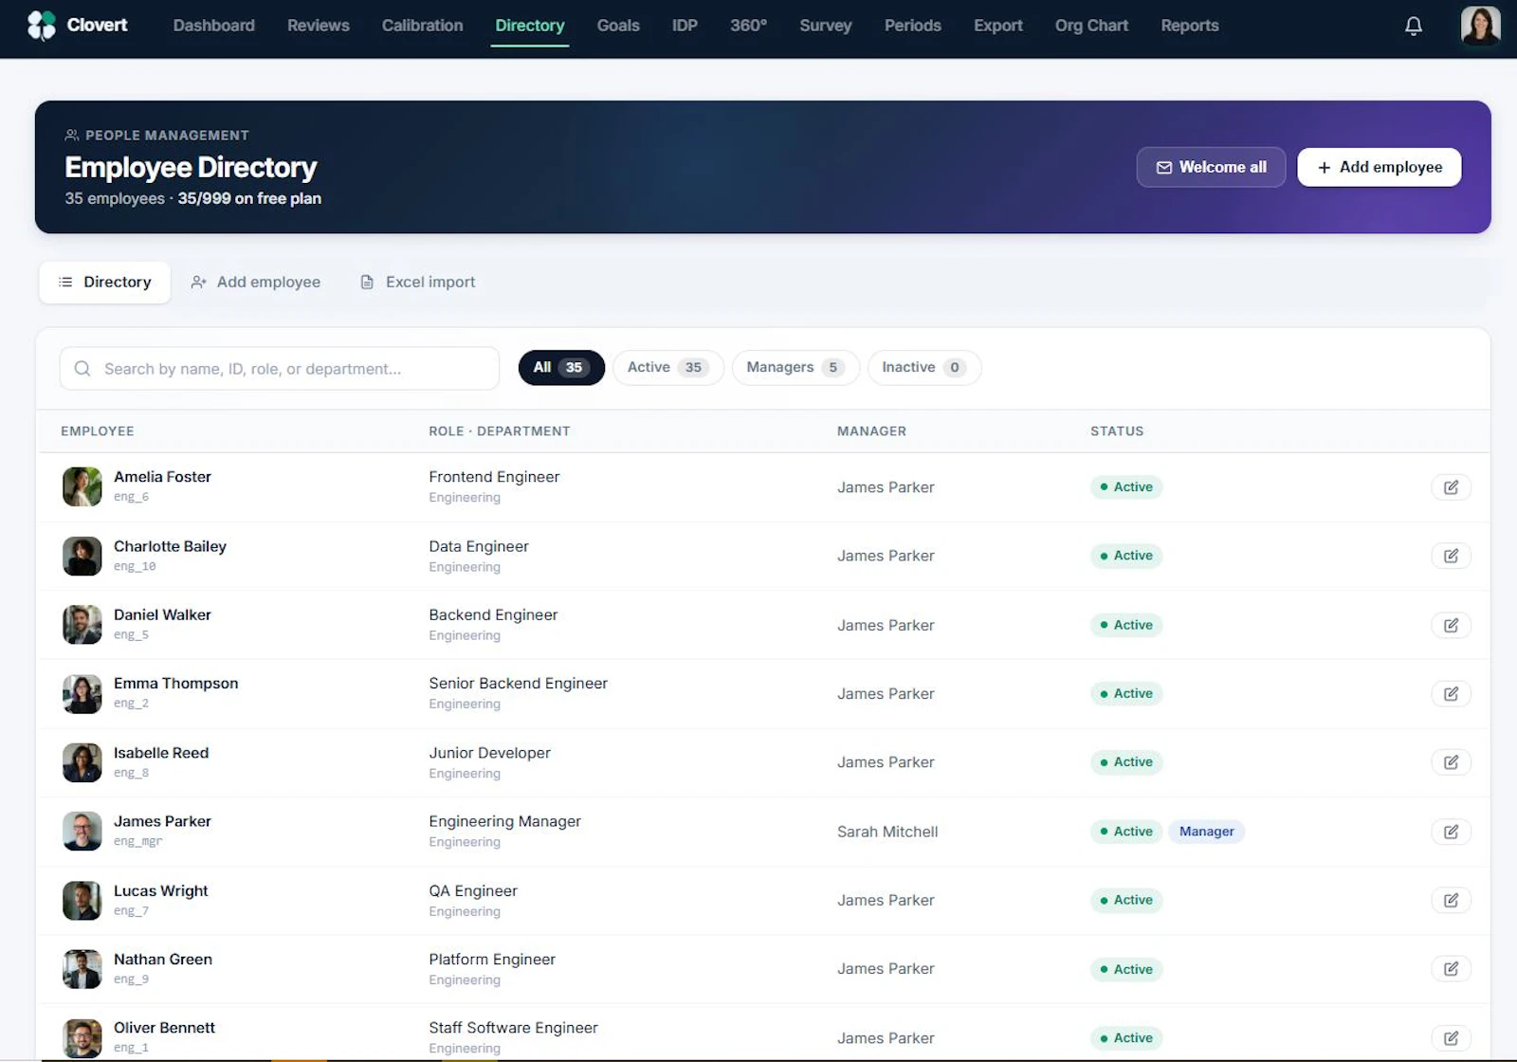
Task: Filter by Managers
Action: (795, 367)
